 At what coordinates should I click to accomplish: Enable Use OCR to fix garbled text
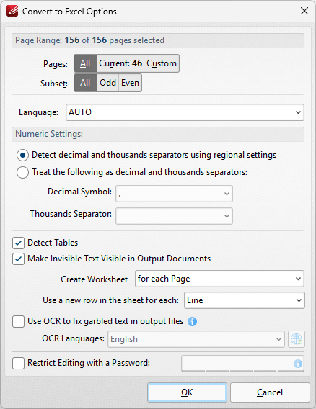point(18,321)
